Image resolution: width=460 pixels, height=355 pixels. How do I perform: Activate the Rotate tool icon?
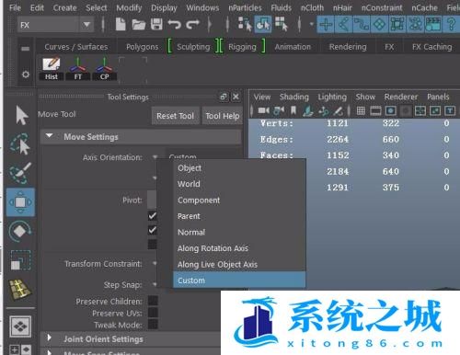pos(20,231)
